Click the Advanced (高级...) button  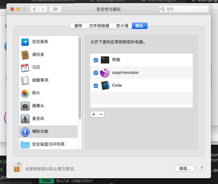point(185,168)
